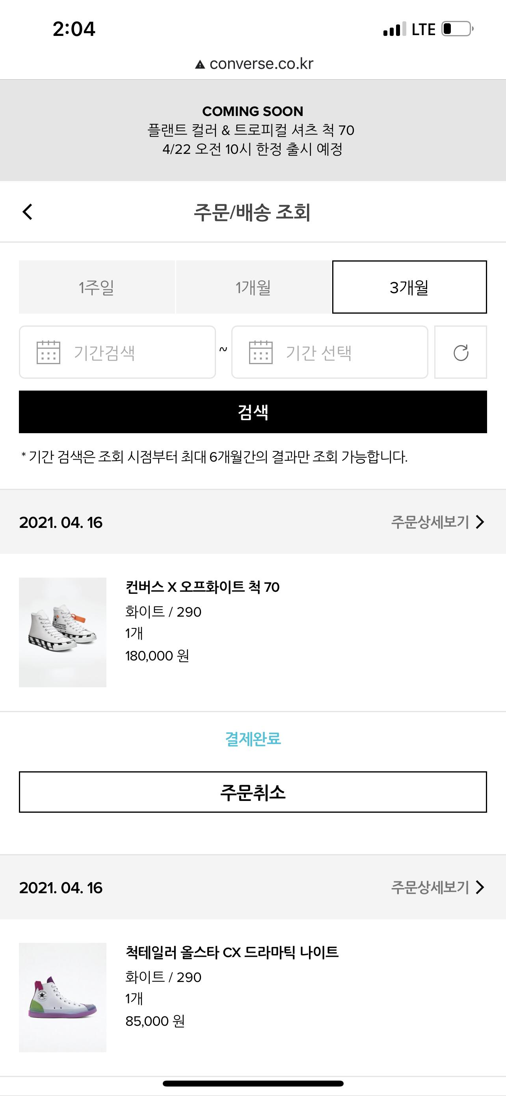Open the COMING SOON promo banner
The image size is (506, 1096).
253,130
